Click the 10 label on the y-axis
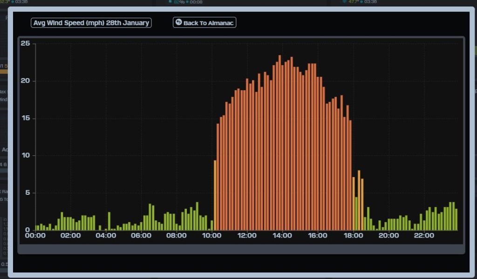 (x=25, y=155)
